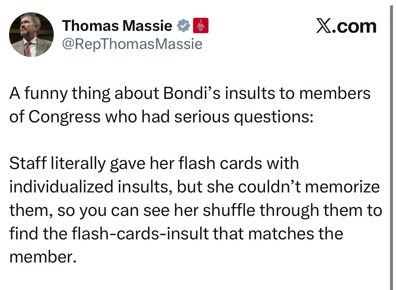The image size is (396, 290).
Task: Open the Thomas Massie display name
Action: pos(117,26)
